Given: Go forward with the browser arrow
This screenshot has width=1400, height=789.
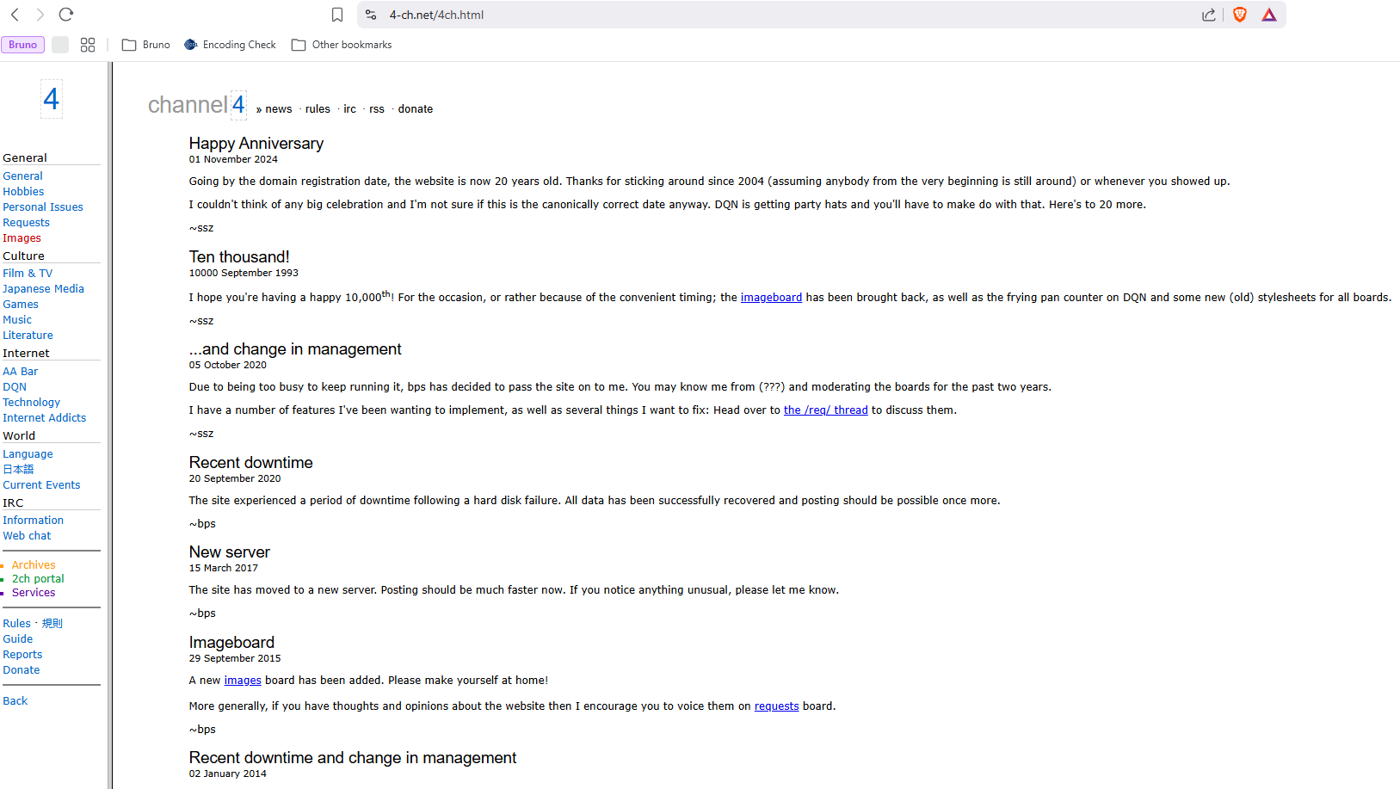Looking at the screenshot, I should (40, 15).
